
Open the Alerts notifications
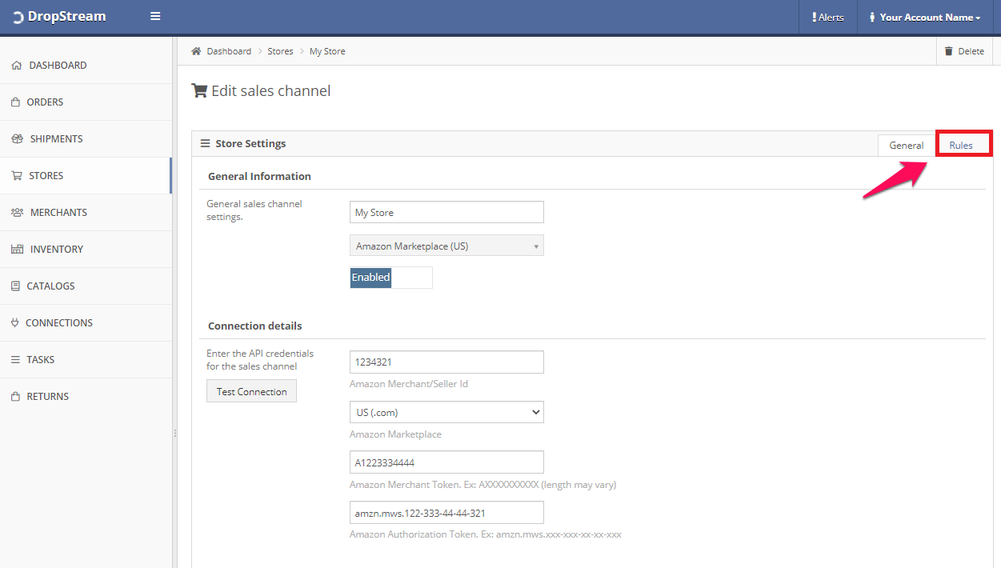click(827, 18)
